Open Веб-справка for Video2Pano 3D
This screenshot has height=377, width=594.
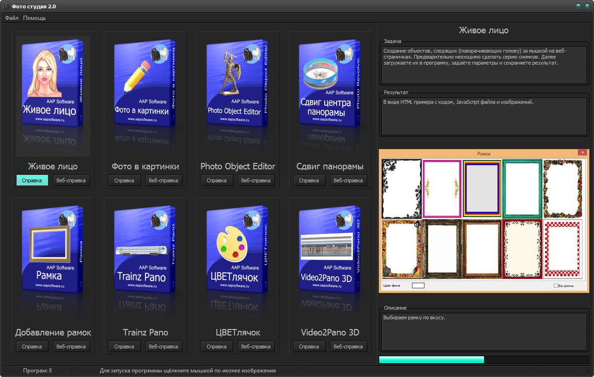[x=349, y=346]
